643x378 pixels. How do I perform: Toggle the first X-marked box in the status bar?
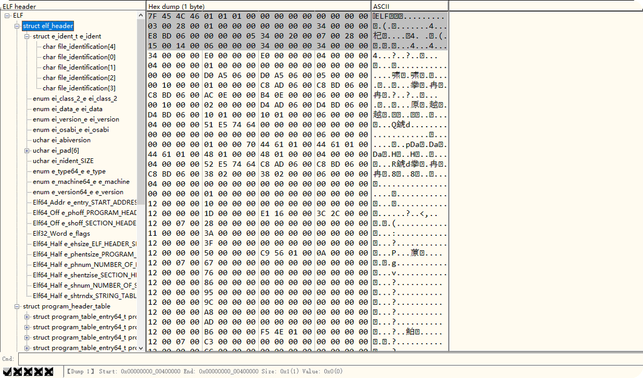(18, 372)
